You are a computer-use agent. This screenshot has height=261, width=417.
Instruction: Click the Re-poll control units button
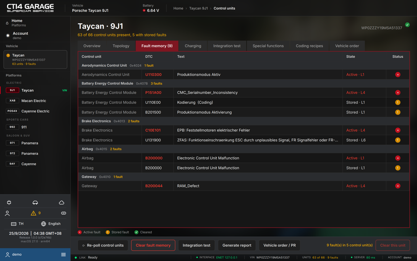[103, 245]
